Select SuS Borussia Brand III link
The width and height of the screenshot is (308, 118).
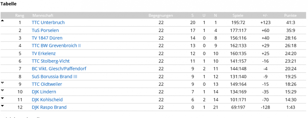54,76
